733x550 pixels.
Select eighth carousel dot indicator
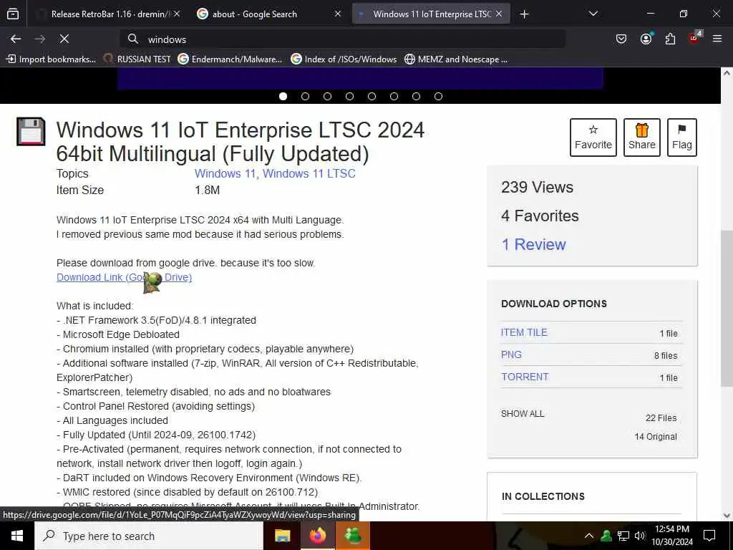pyautogui.click(x=439, y=97)
